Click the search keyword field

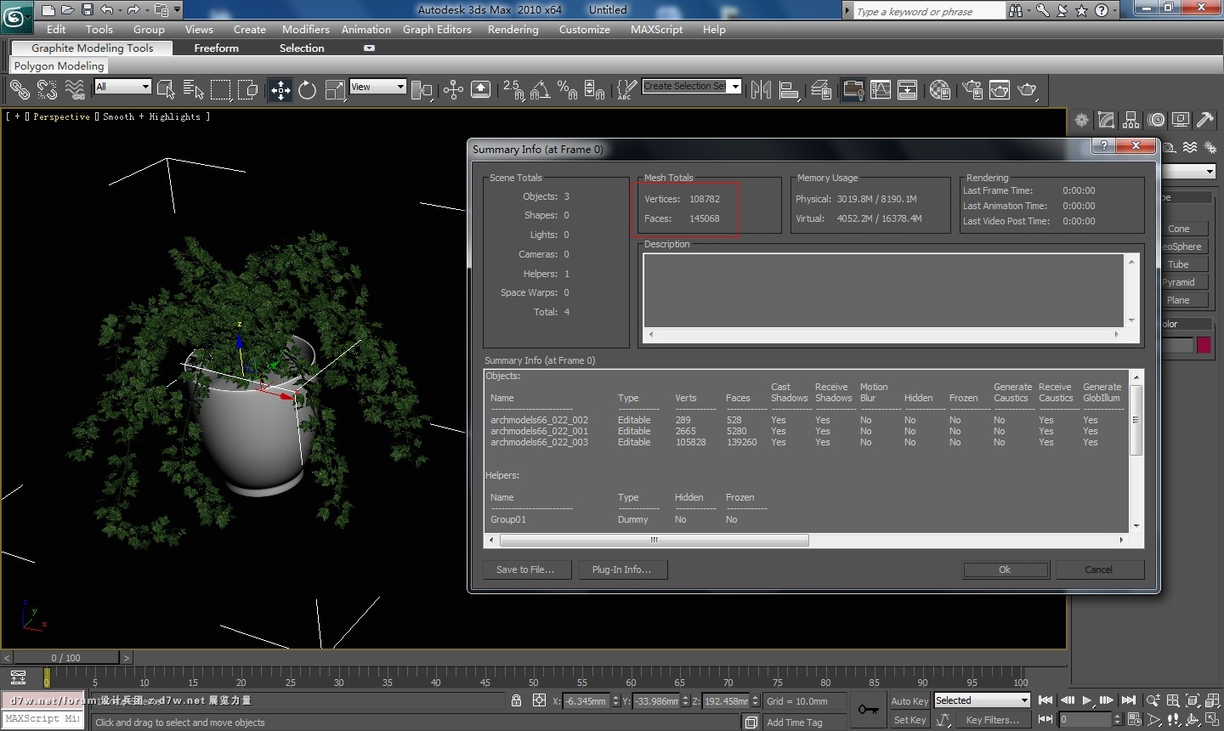coord(929,11)
